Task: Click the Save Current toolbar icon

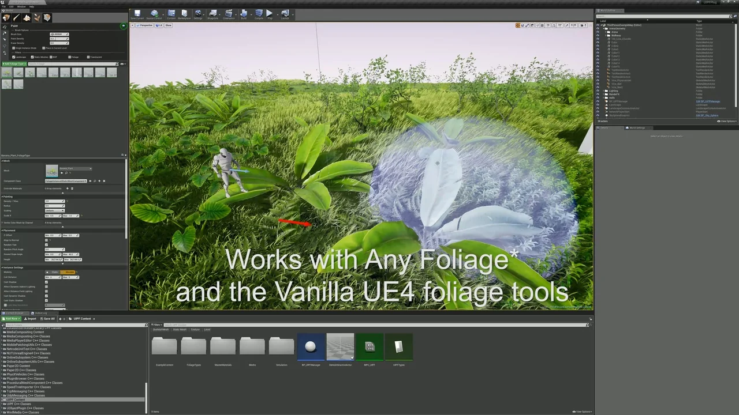Action: 137,14
